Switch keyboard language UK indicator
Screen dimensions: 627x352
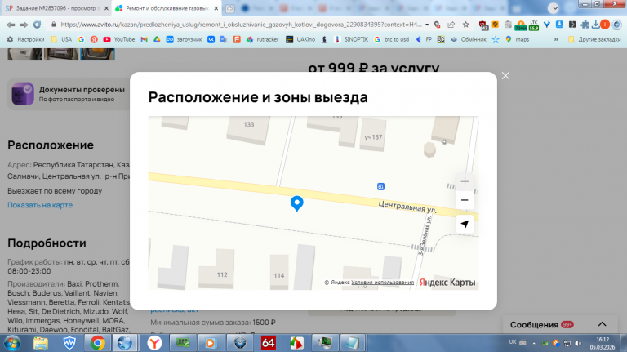[x=513, y=342]
